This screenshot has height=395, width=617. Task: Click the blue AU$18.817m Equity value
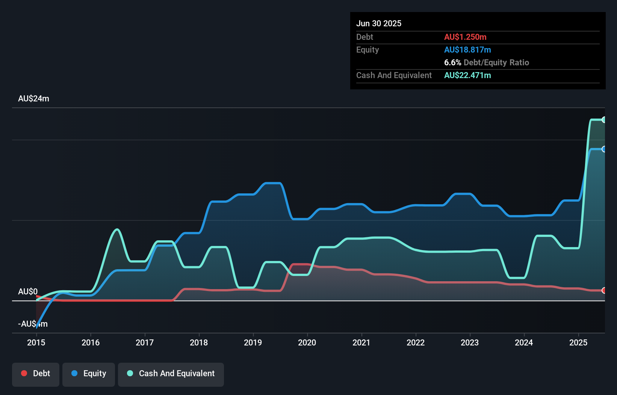coord(467,50)
